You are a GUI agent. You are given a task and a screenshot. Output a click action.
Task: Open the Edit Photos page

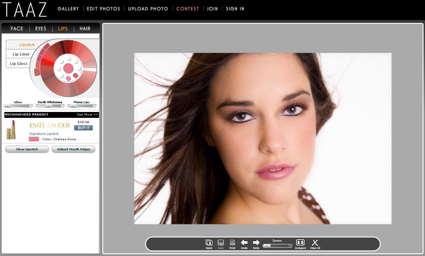click(103, 9)
